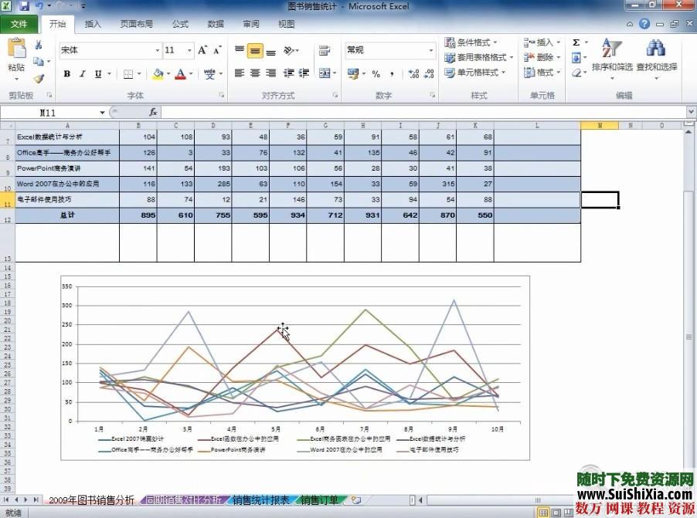Screen dimensions: 697x518
Task: Apply percent style
Action: point(376,74)
